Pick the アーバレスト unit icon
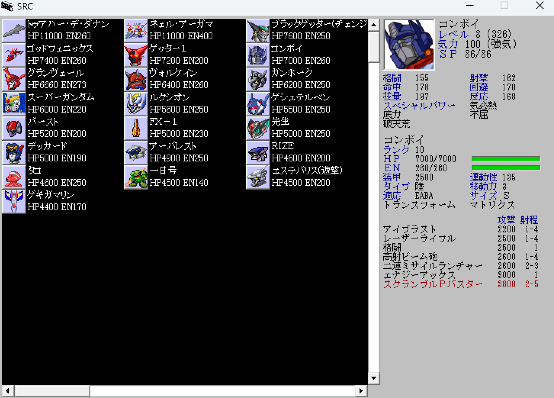Screen dimensions: 554x398 [136, 153]
